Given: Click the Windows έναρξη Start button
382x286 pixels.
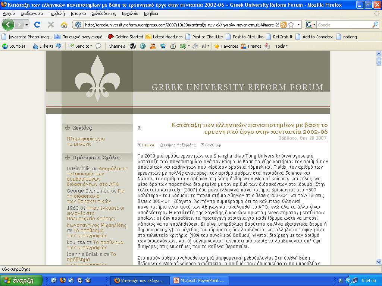Looking at the screenshot, I should tap(21, 280).
